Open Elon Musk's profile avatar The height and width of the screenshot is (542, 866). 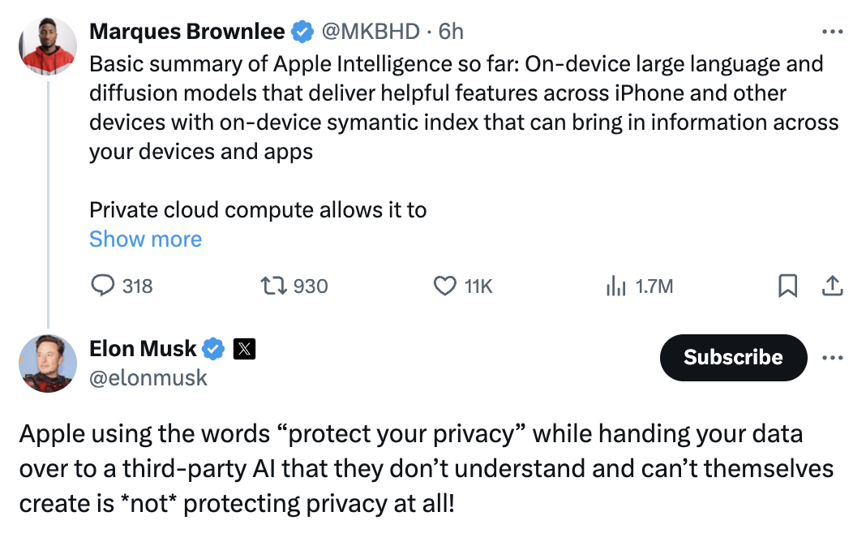click(x=48, y=363)
